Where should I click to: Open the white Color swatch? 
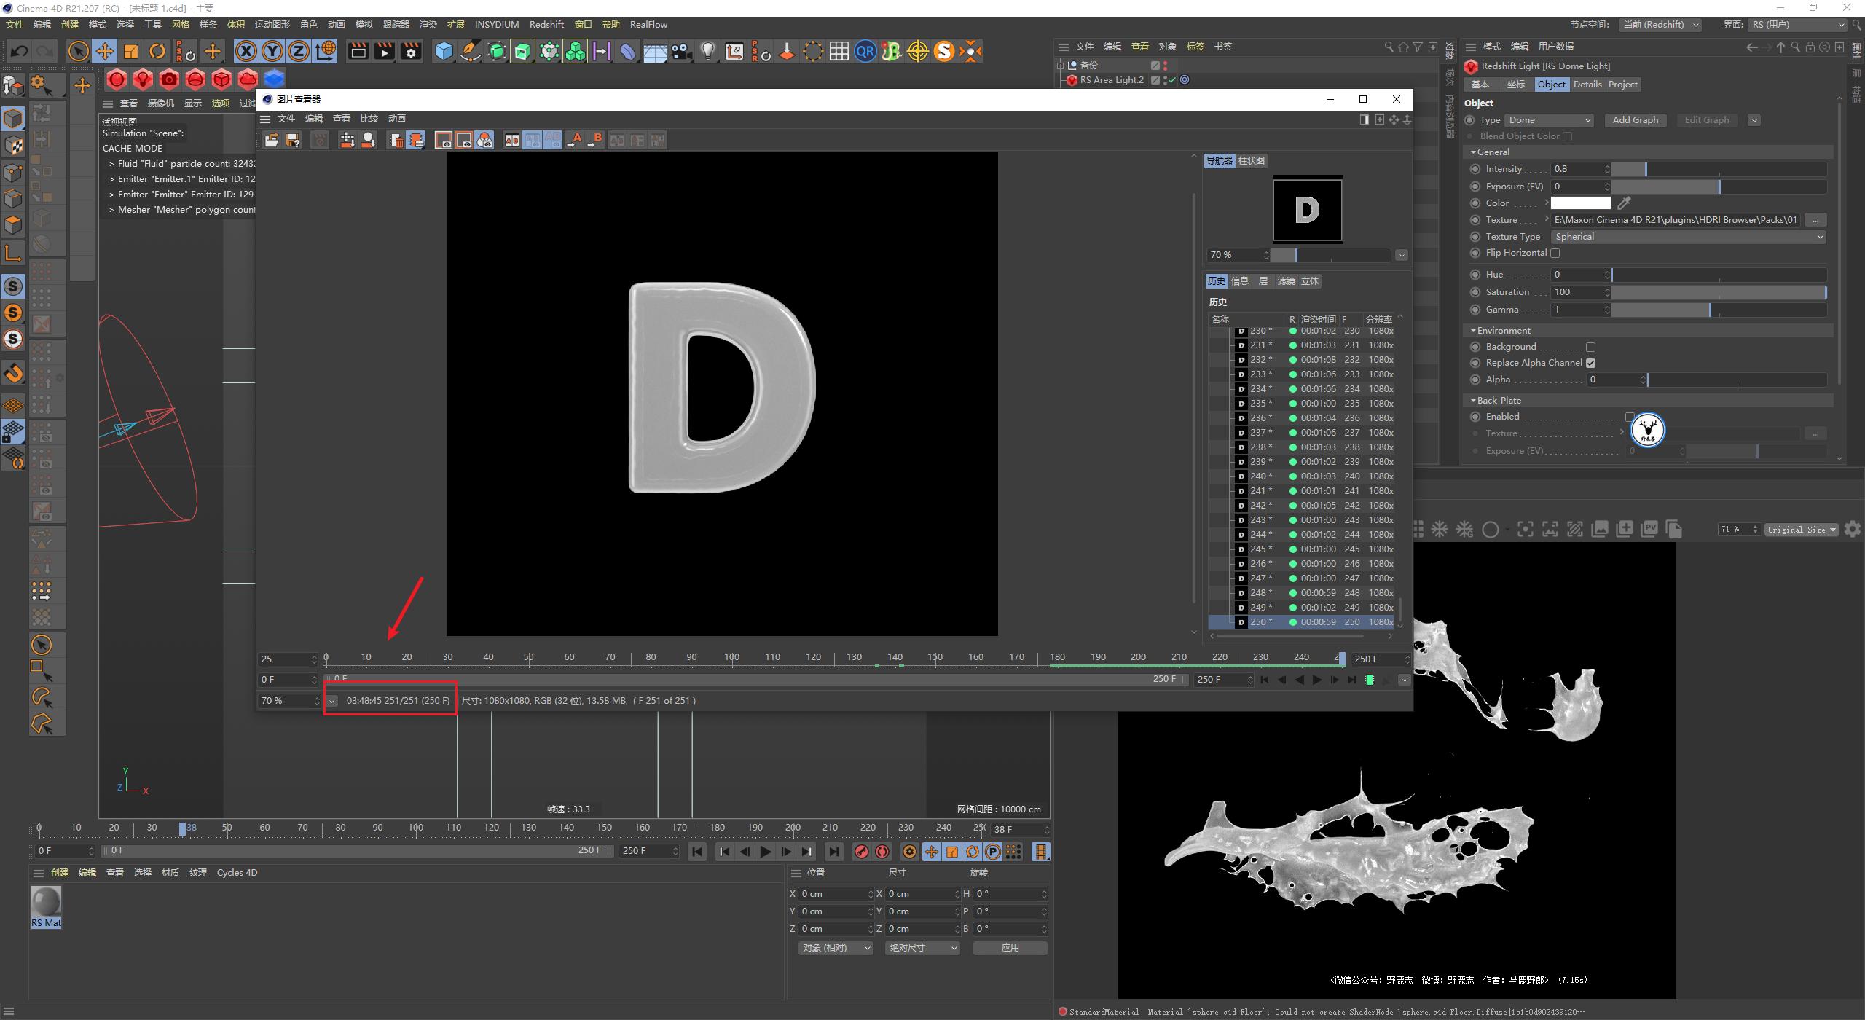pos(1581,203)
